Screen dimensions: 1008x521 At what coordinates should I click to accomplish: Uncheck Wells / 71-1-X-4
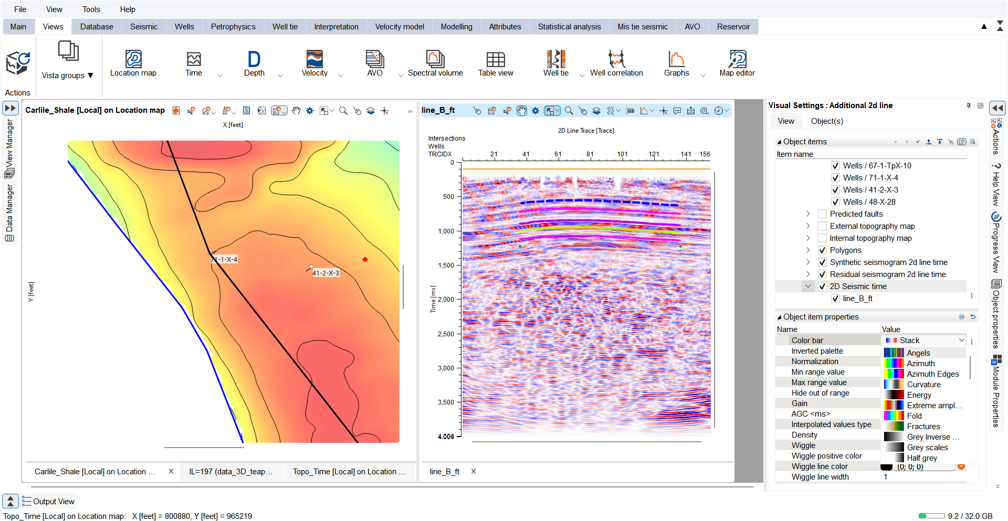click(x=835, y=178)
